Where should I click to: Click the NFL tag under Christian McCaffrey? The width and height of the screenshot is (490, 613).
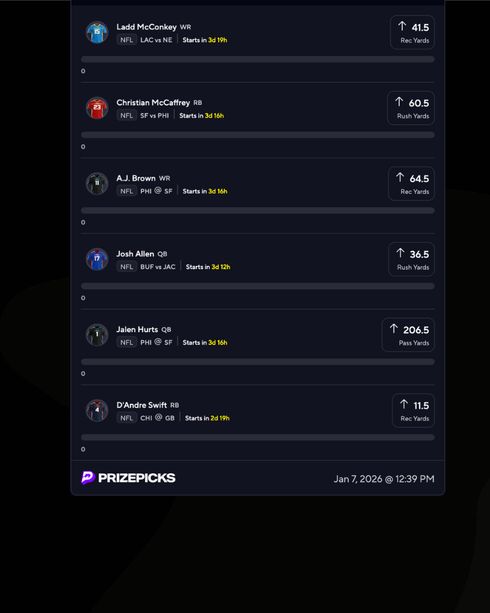coord(127,115)
